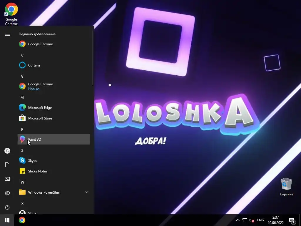Open the notification center icon
The height and width of the screenshot is (226, 301).
[x=292, y=220]
